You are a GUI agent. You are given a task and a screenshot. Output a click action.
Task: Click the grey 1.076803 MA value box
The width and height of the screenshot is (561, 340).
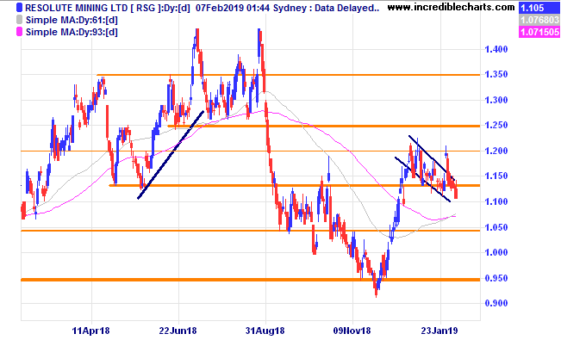[x=539, y=20]
